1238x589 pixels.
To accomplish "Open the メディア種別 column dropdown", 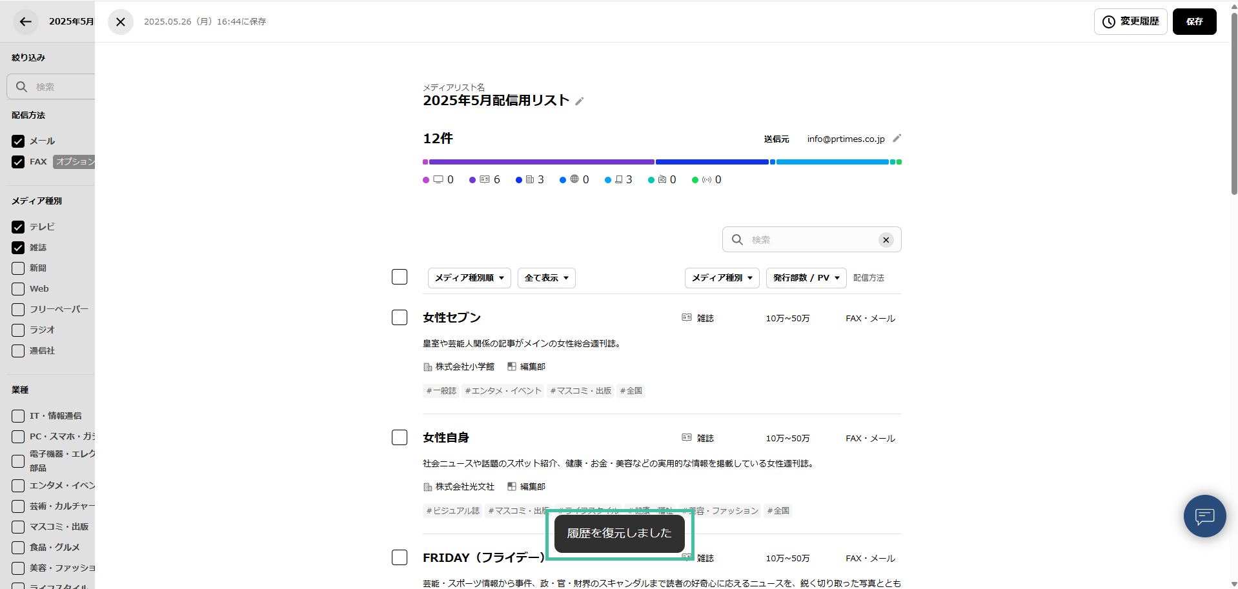I will coord(722,278).
